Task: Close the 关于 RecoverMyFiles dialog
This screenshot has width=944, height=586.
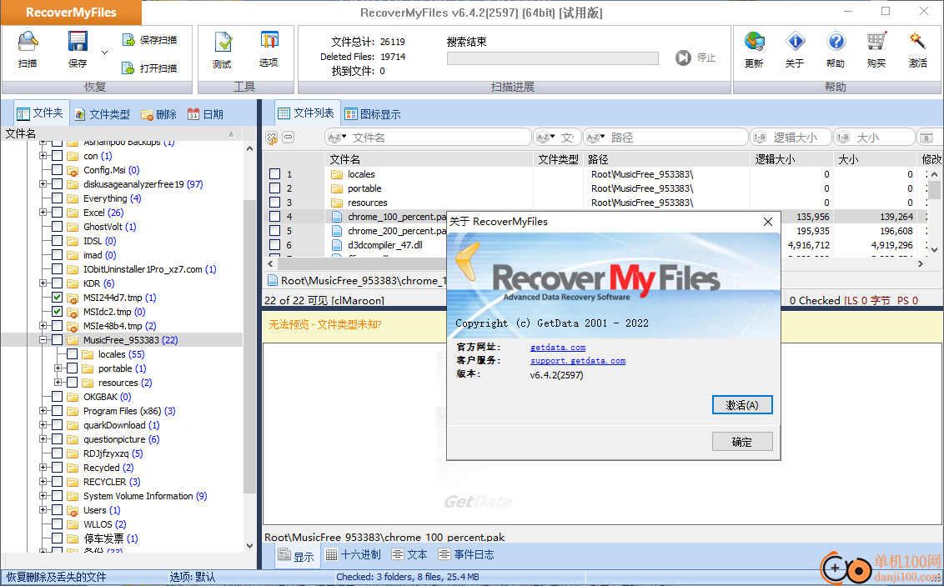Action: [x=767, y=222]
